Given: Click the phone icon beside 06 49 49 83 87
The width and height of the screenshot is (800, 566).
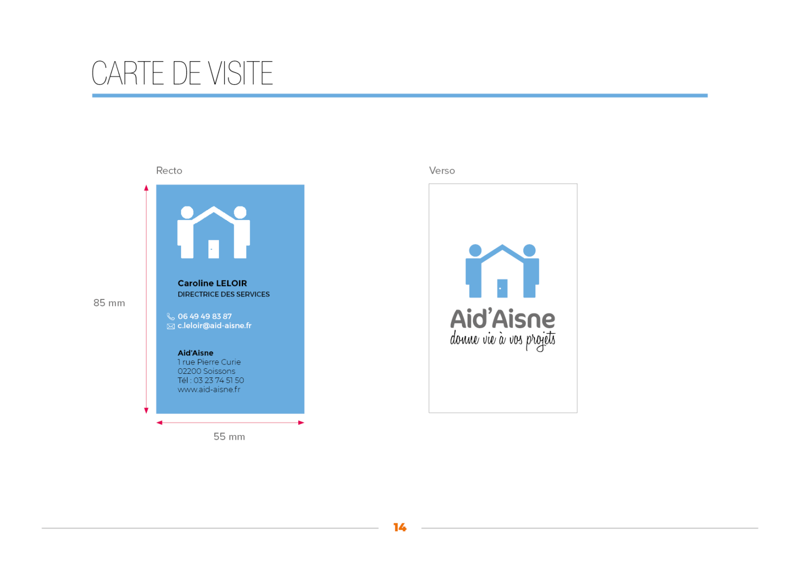Looking at the screenshot, I should (171, 317).
